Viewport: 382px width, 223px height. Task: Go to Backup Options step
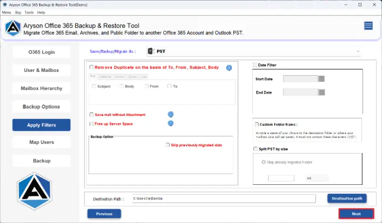coord(42,107)
